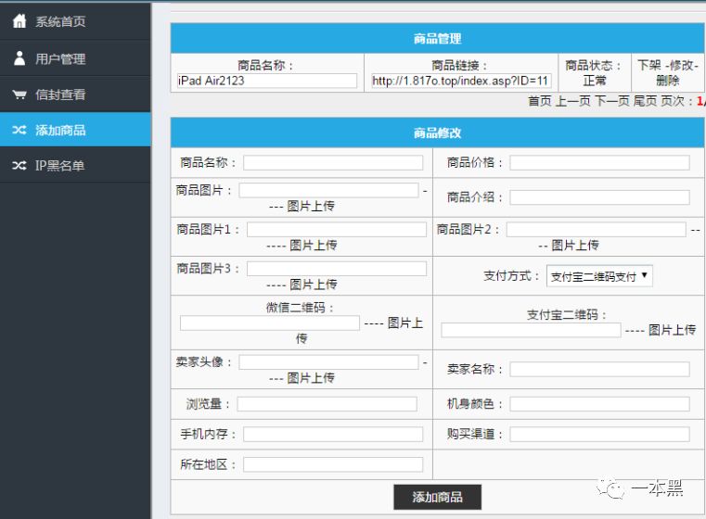Open the 用户管理 menu item
The image size is (706, 519).
point(75,58)
